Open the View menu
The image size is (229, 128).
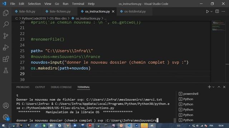48,4
